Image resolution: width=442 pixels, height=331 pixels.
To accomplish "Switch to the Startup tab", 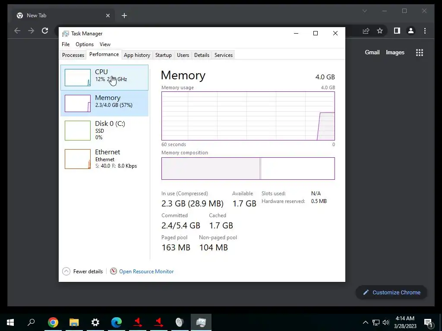I will [x=164, y=55].
